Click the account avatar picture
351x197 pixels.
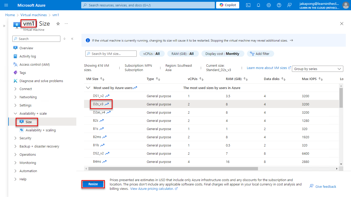[x=346, y=5]
